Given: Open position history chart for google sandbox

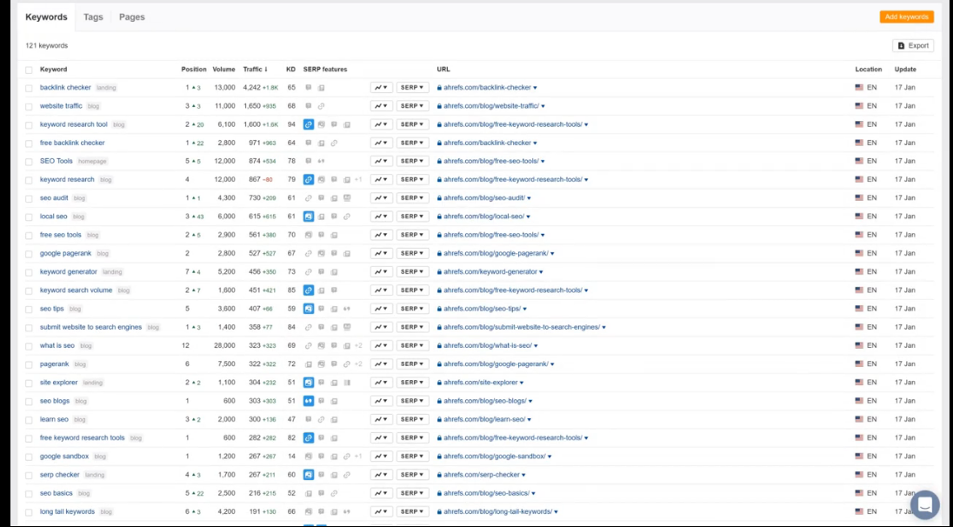Looking at the screenshot, I should pyautogui.click(x=381, y=457).
